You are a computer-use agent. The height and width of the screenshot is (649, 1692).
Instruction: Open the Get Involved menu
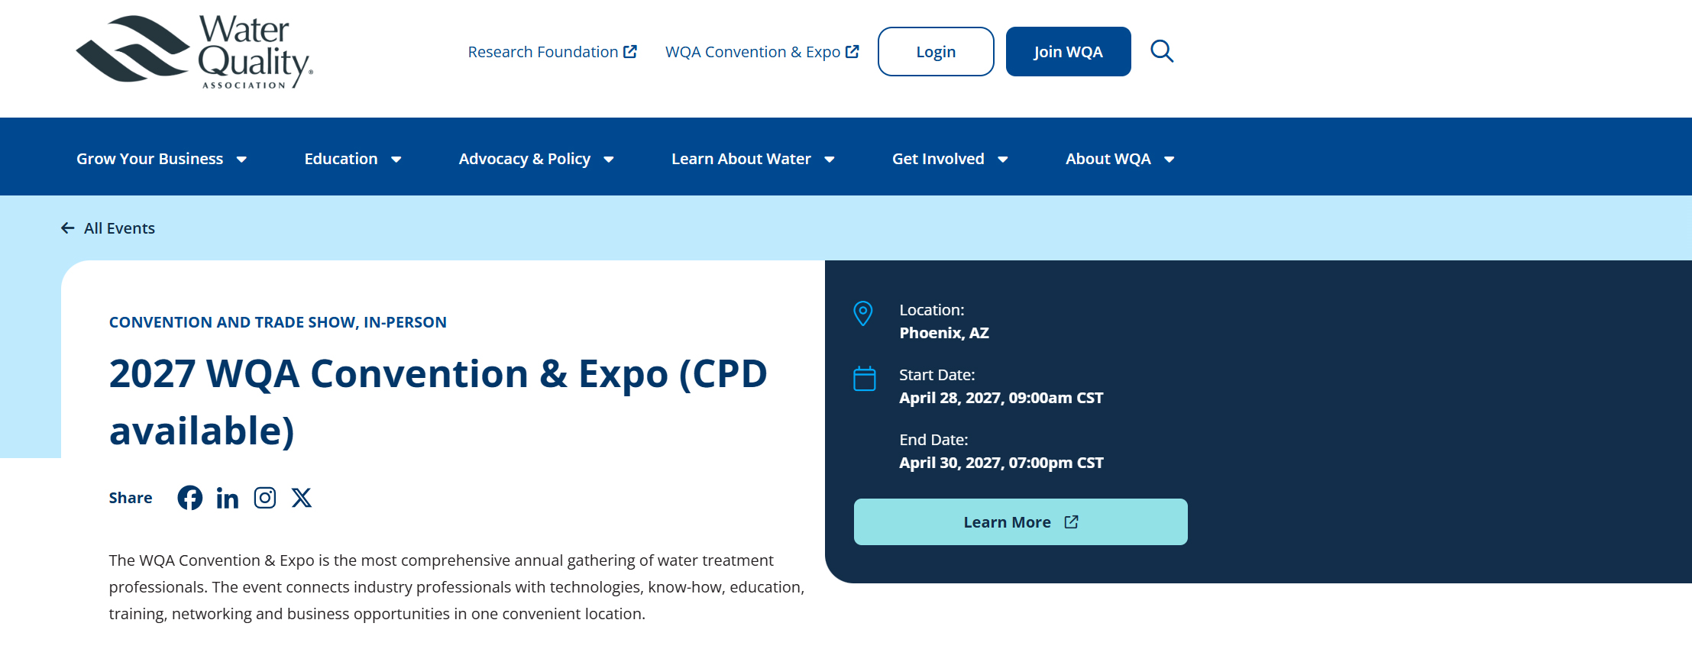point(938,159)
